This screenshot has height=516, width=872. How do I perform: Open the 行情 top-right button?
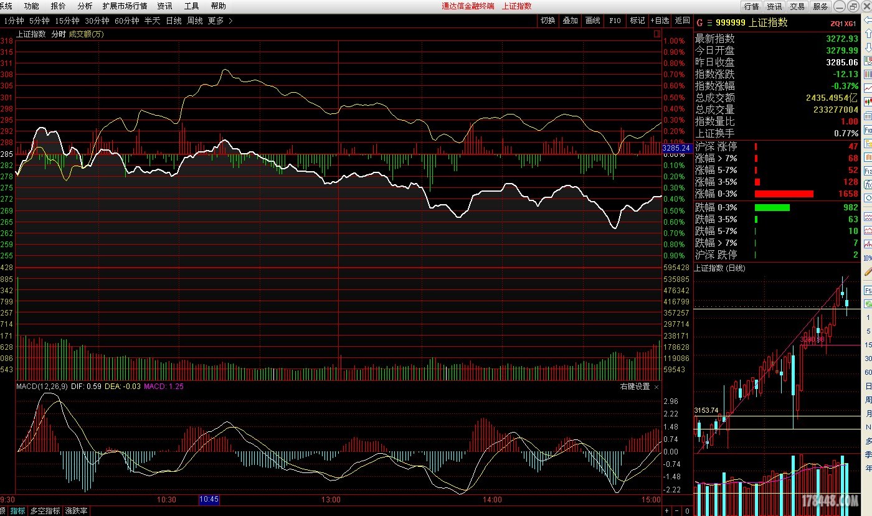tap(752, 6)
